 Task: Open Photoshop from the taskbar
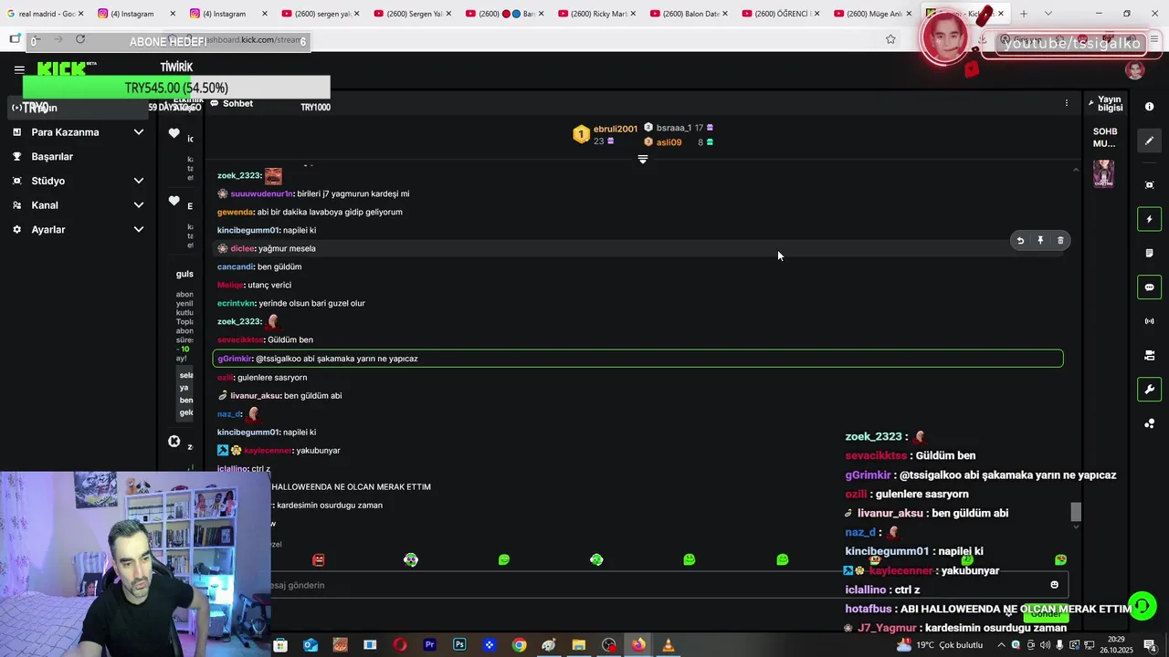[x=459, y=645]
